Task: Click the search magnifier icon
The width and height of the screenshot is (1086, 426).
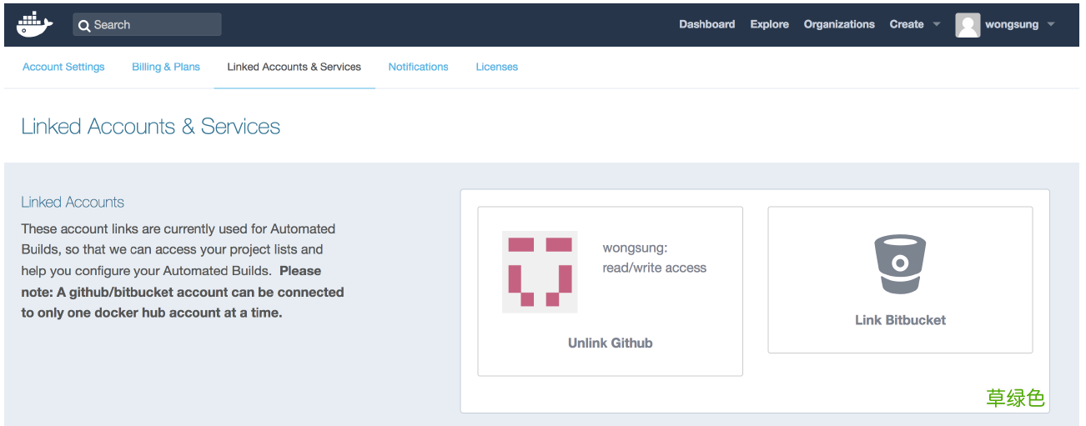Action: [84, 25]
